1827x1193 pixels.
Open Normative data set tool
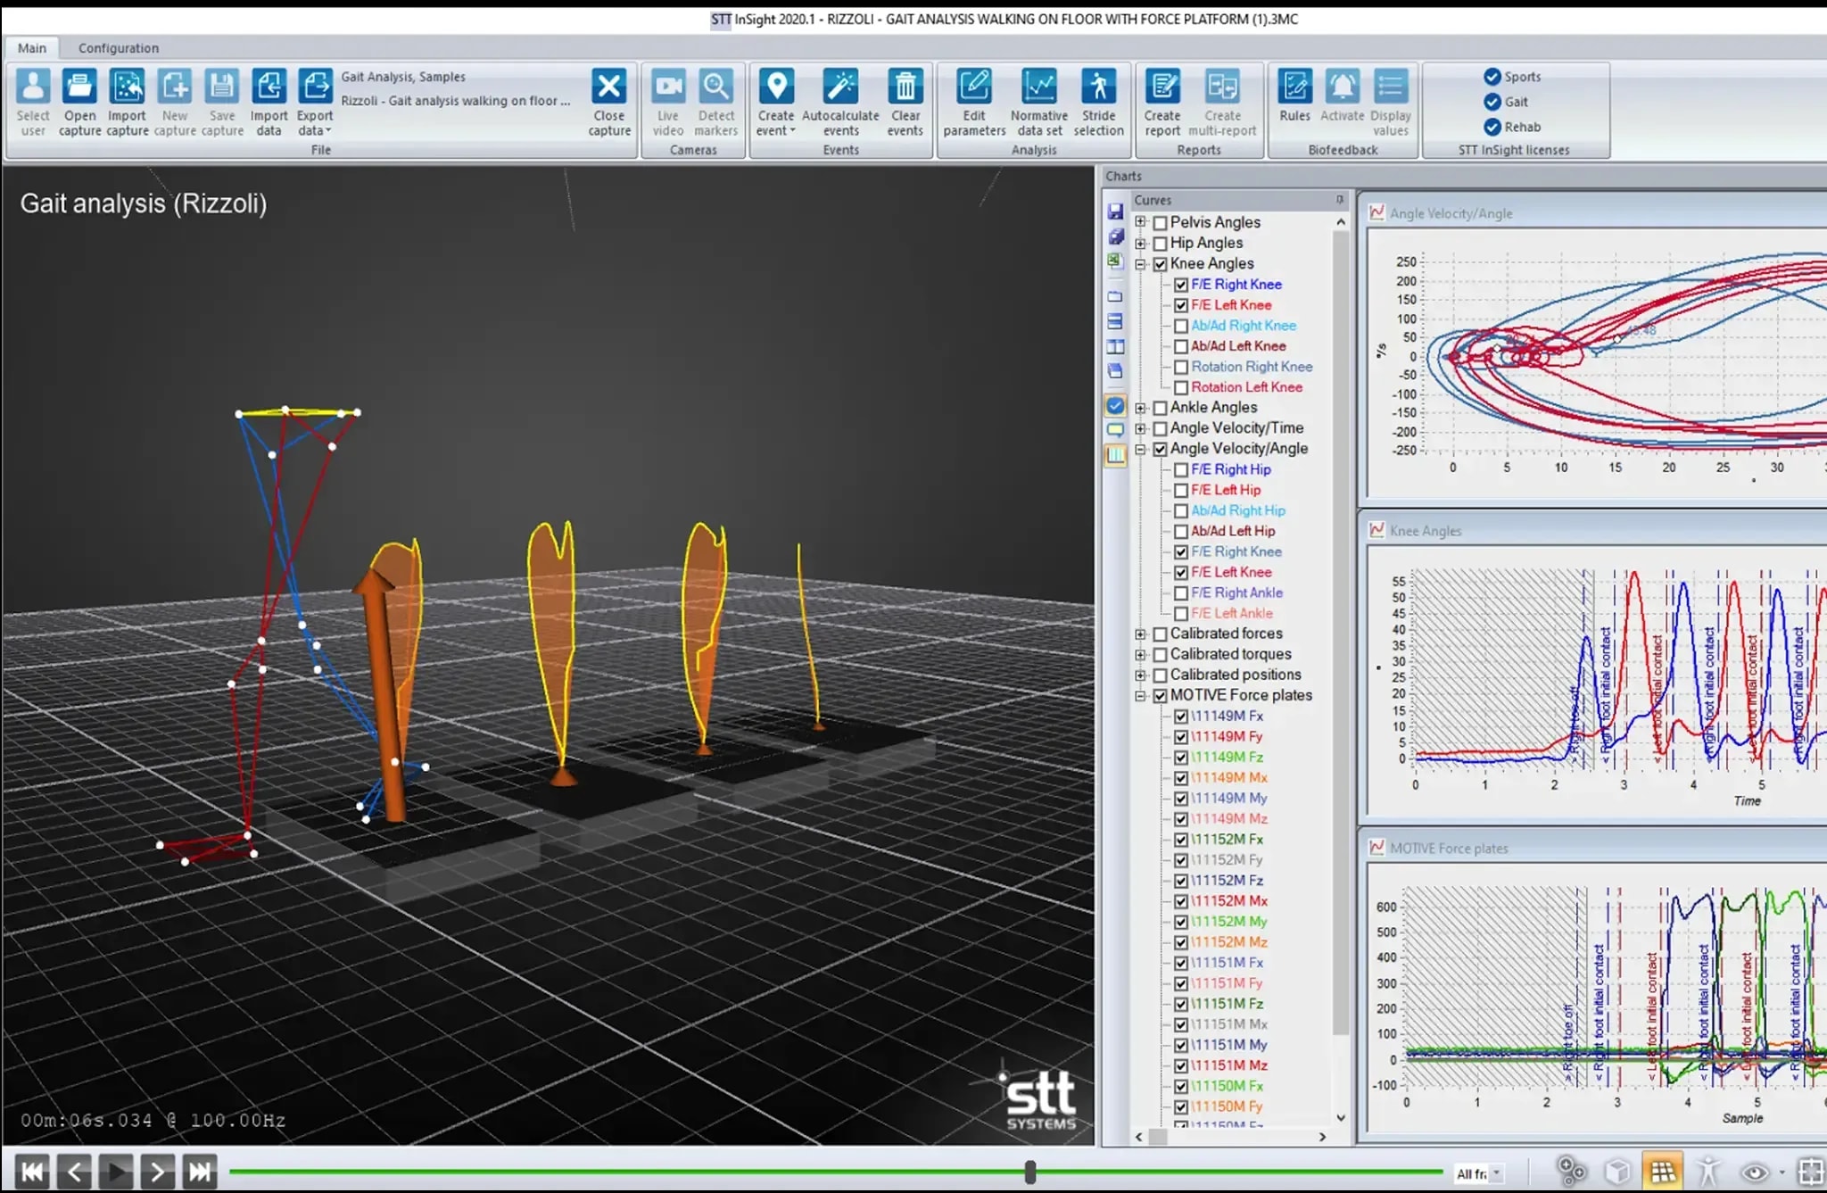point(1038,87)
